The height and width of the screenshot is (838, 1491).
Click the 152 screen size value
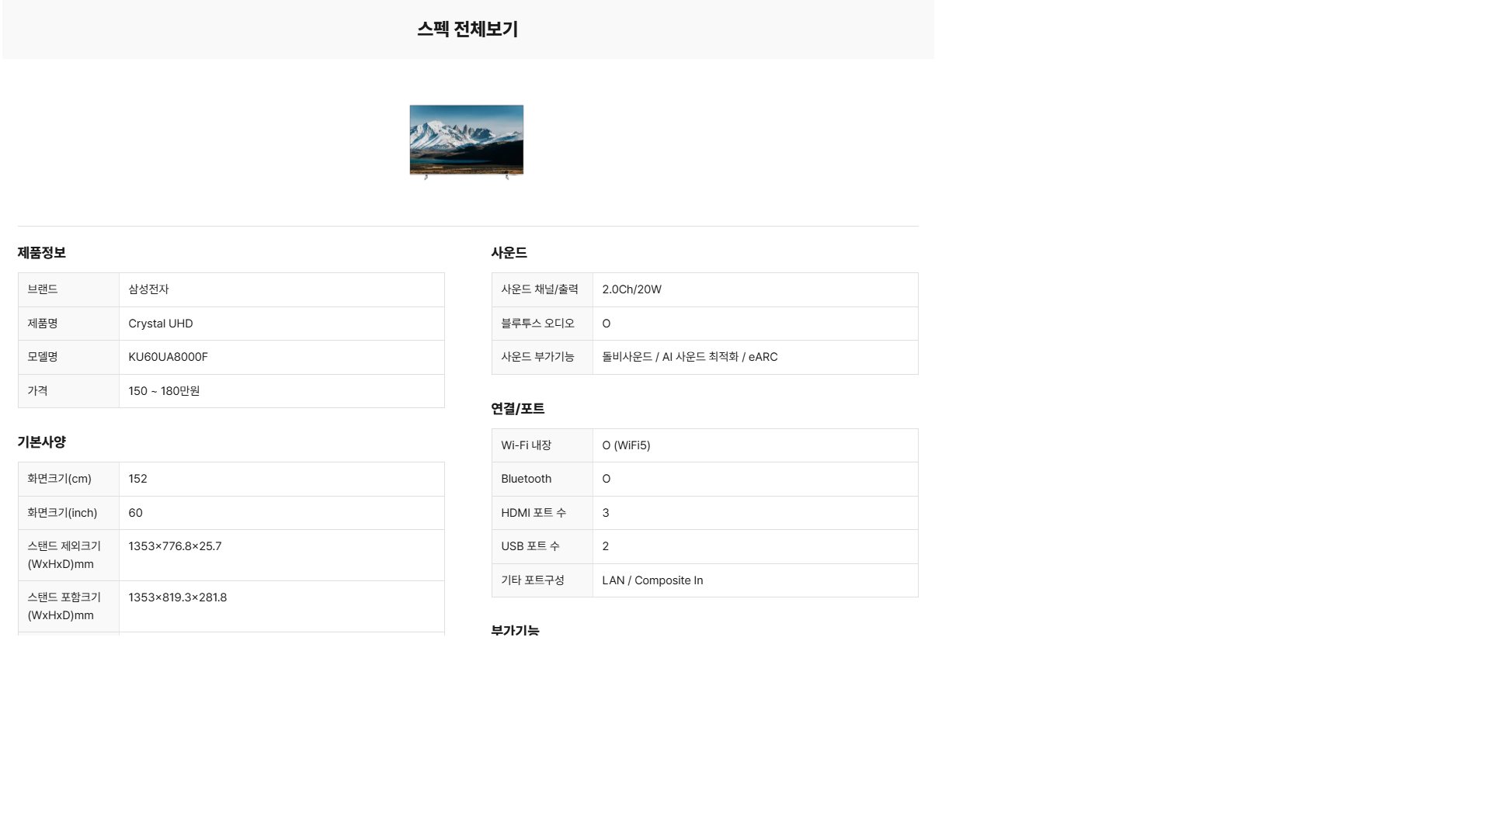tap(137, 479)
